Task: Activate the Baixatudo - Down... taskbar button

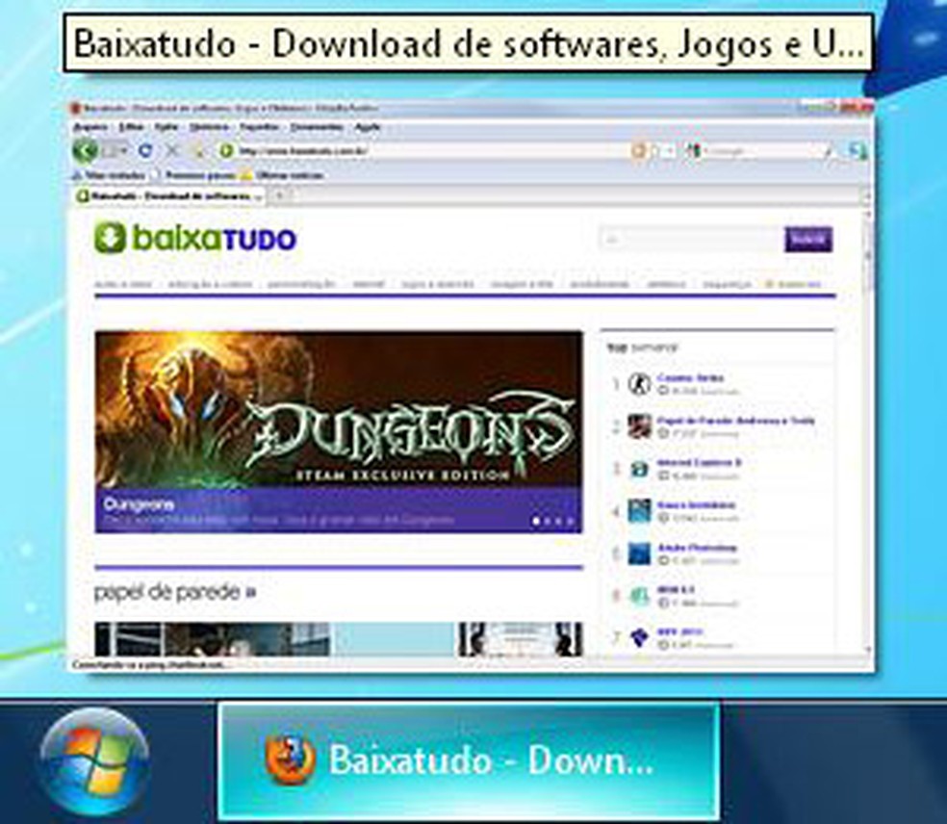Action: point(469,760)
